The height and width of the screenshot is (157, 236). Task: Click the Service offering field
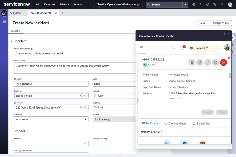[114, 143]
